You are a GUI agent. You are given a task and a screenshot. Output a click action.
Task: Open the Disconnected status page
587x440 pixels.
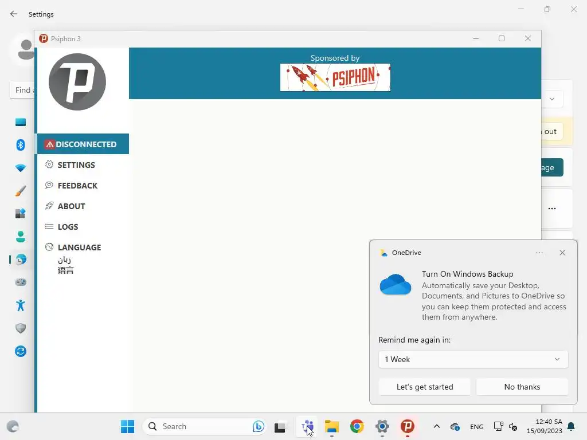pyautogui.click(x=83, y=144)
